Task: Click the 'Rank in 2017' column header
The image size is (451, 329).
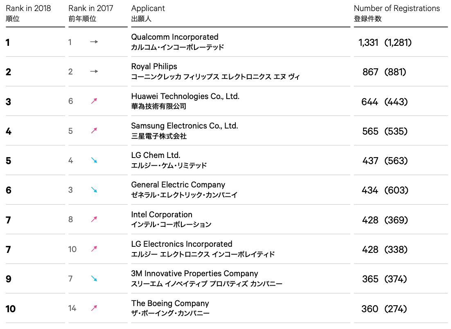Action: [x=91, y=8]
